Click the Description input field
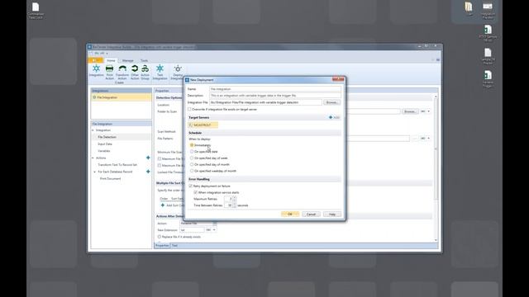The height and width of the screenshot is (297, 529). click(x=275, y=96)
